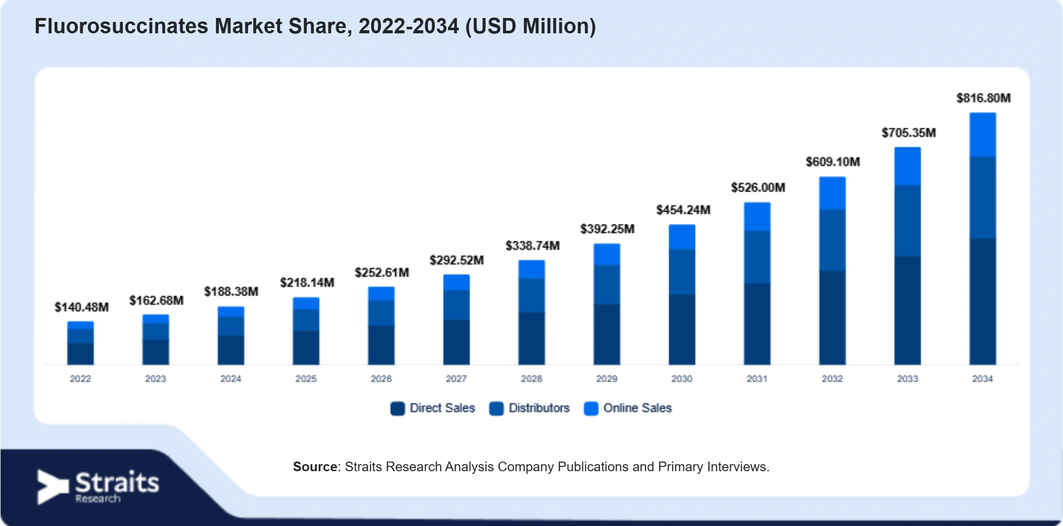
Task: Click the 2023 axis label
Action: pos(155,379)
